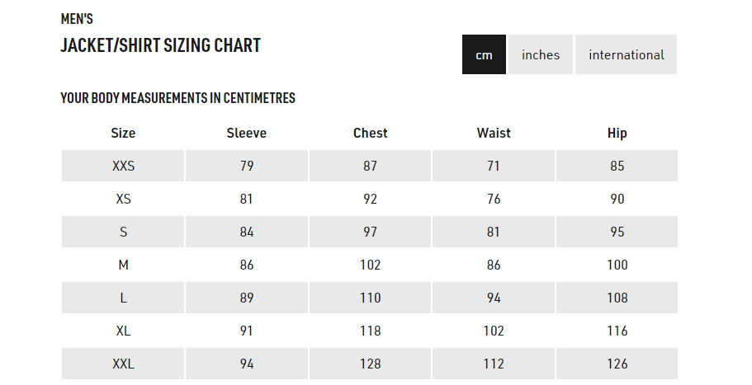
Task: Click the Hip column header
Action: [617, 133]
